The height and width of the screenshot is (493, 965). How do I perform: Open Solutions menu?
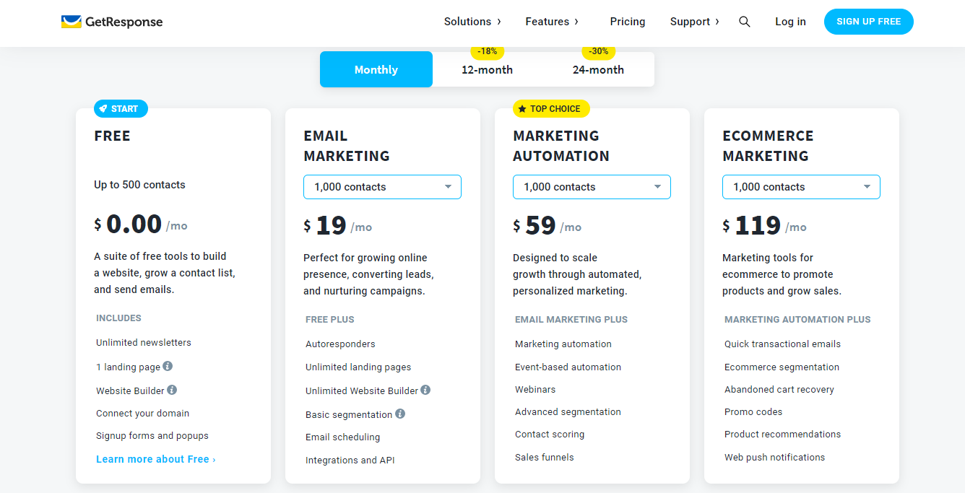(472, 22)
